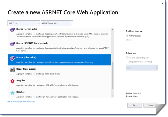
Task: Enable Docker Support checkbox
Action: coord(127,58)
